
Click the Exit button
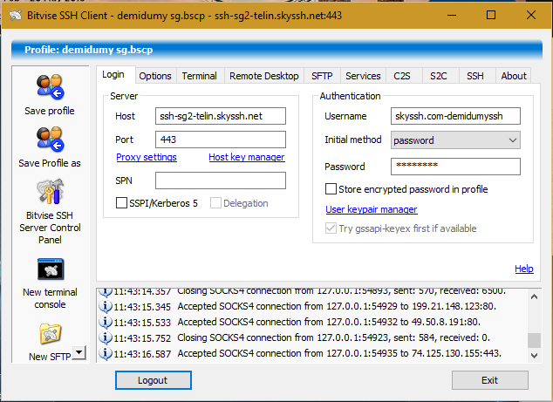(490, 380)
